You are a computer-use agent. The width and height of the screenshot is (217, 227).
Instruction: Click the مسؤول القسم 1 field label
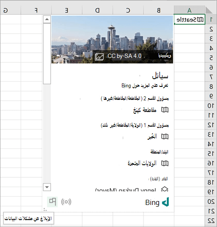point(135,125)
